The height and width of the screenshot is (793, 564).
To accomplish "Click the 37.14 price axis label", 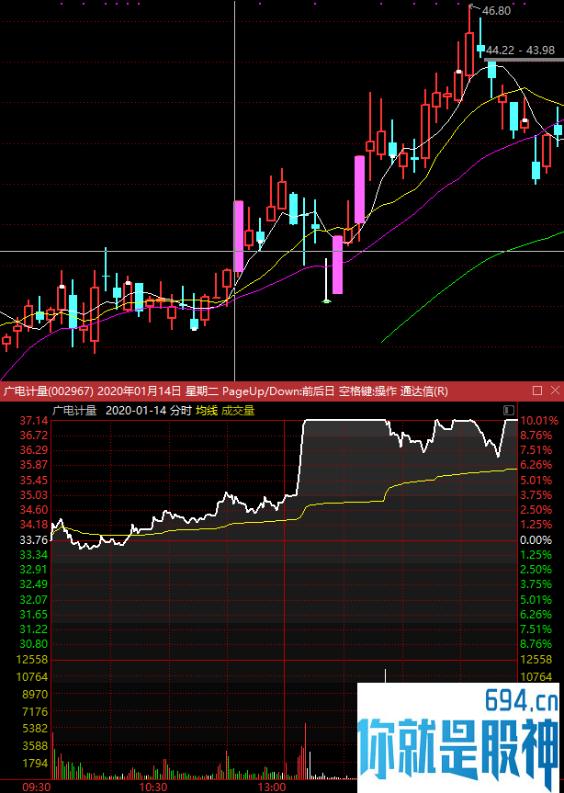I will 34,420.
